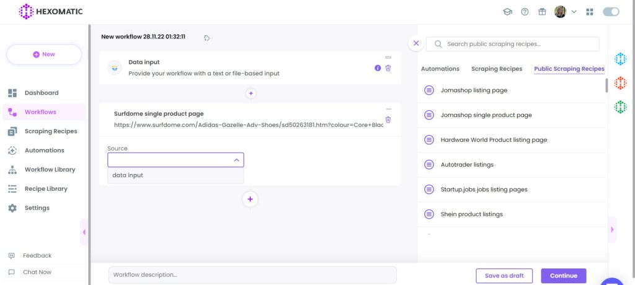Click the Hexomatic logo

pos(51,11)
